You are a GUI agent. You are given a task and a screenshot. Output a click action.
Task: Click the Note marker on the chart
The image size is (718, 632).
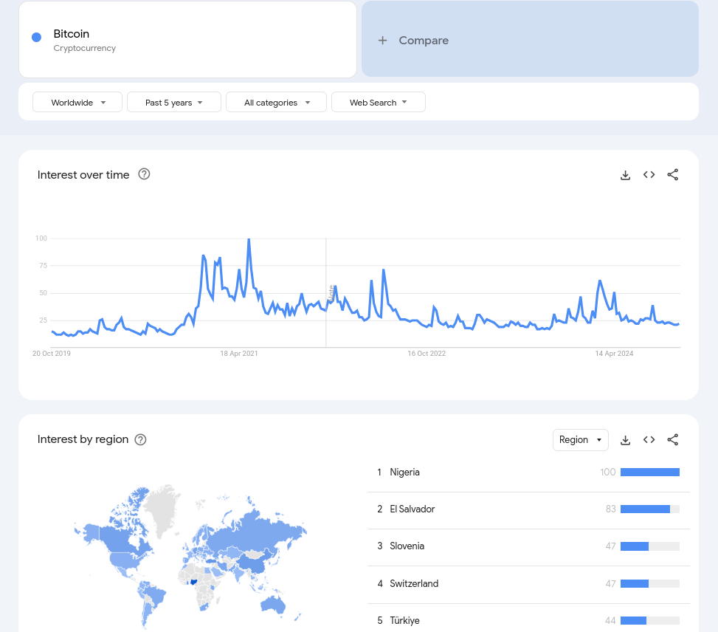pyautogui.click(x=331, y=292)
